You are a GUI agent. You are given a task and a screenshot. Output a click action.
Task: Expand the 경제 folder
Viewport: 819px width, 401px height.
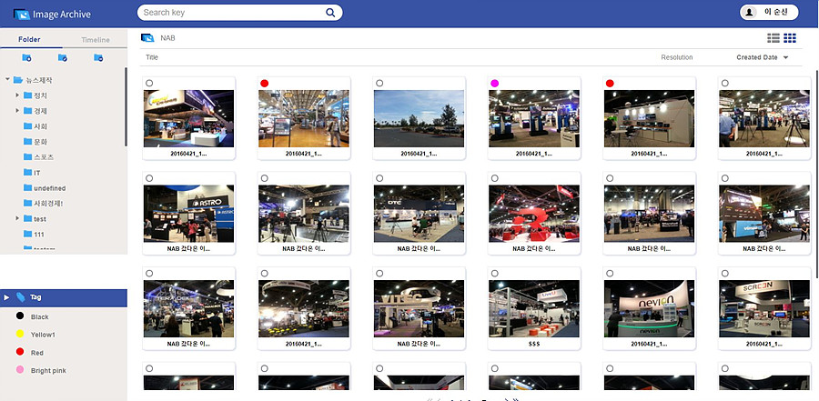(x=17, y=111)
